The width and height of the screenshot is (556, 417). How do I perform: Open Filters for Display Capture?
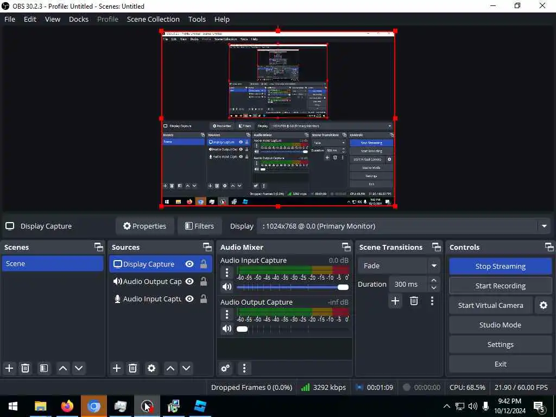[x=200, y=226]
